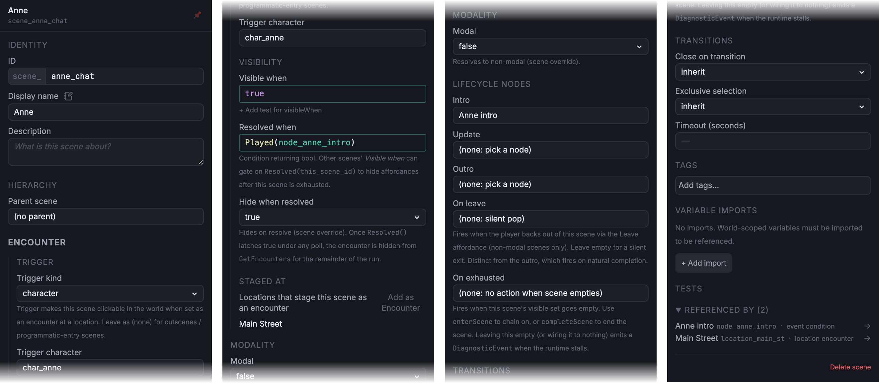Image resolution: width=879 pixels, height=383 pixels.
Task: Open the Trigger kind dropdown set to character
Action: point(110,293)
